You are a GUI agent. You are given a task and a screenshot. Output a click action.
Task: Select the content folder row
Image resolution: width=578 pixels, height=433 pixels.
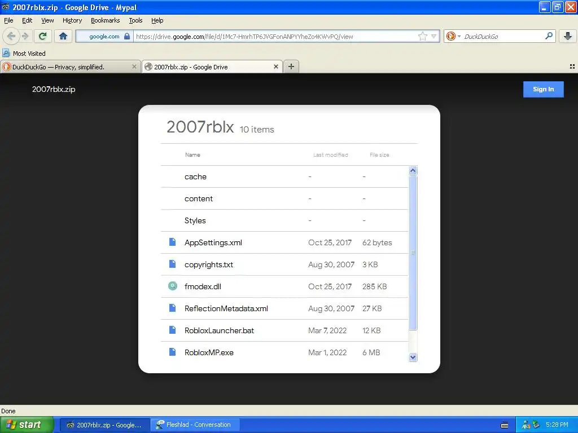284,198
